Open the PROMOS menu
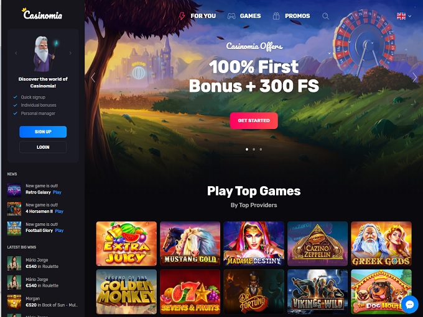423x317 pixels. [x=297, y=16]
